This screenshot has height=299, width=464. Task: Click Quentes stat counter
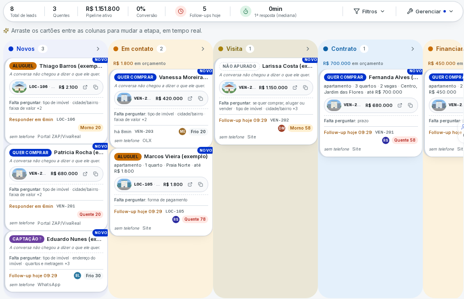click(x=61, y=12)
